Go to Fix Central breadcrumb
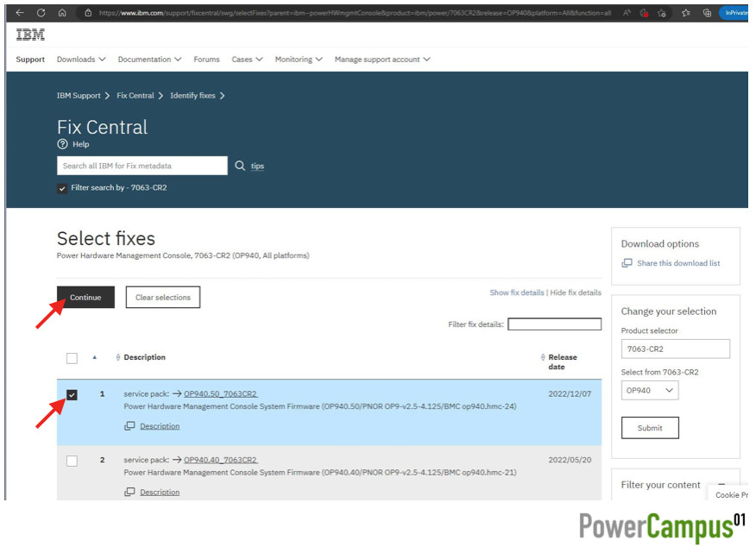 [x=135, y=96]
